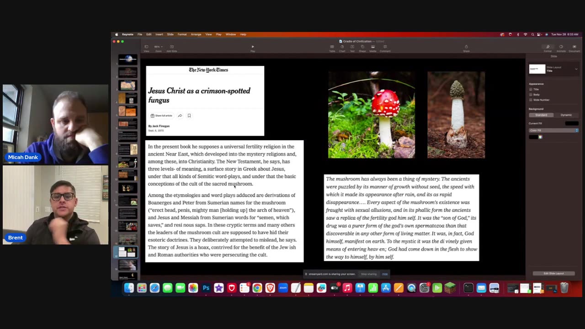Open Mail from the Dock

481,288
